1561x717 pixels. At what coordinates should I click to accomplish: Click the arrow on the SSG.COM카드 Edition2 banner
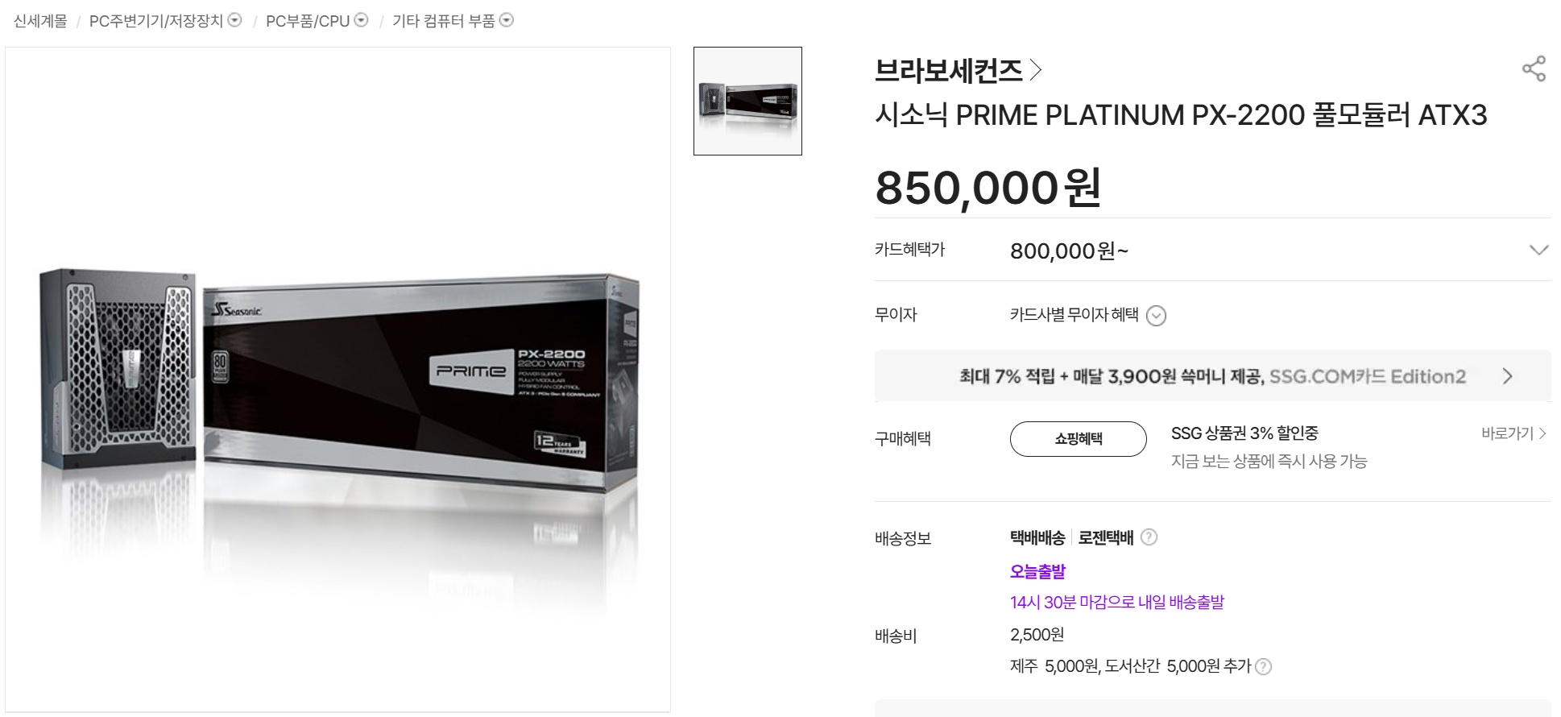1507,376
